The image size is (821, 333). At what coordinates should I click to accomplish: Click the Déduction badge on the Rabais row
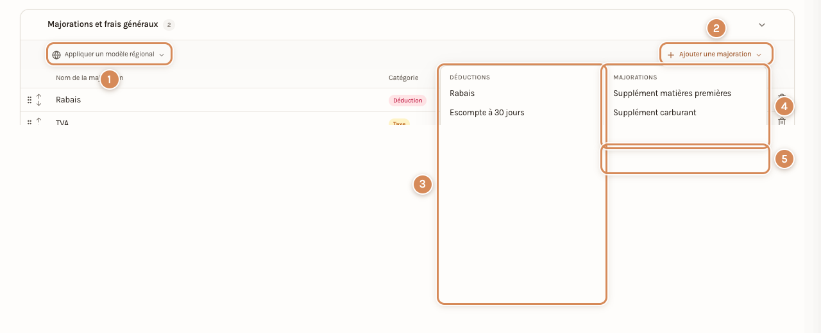[x=407, y=100]
